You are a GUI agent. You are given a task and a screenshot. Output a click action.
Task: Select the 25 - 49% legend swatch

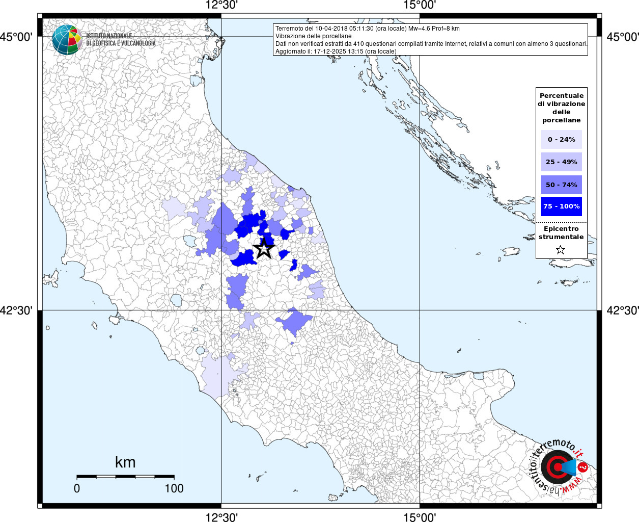(x=562, y=162)
